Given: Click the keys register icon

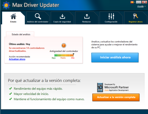Looking at the screenshot, I should [136, 16].
